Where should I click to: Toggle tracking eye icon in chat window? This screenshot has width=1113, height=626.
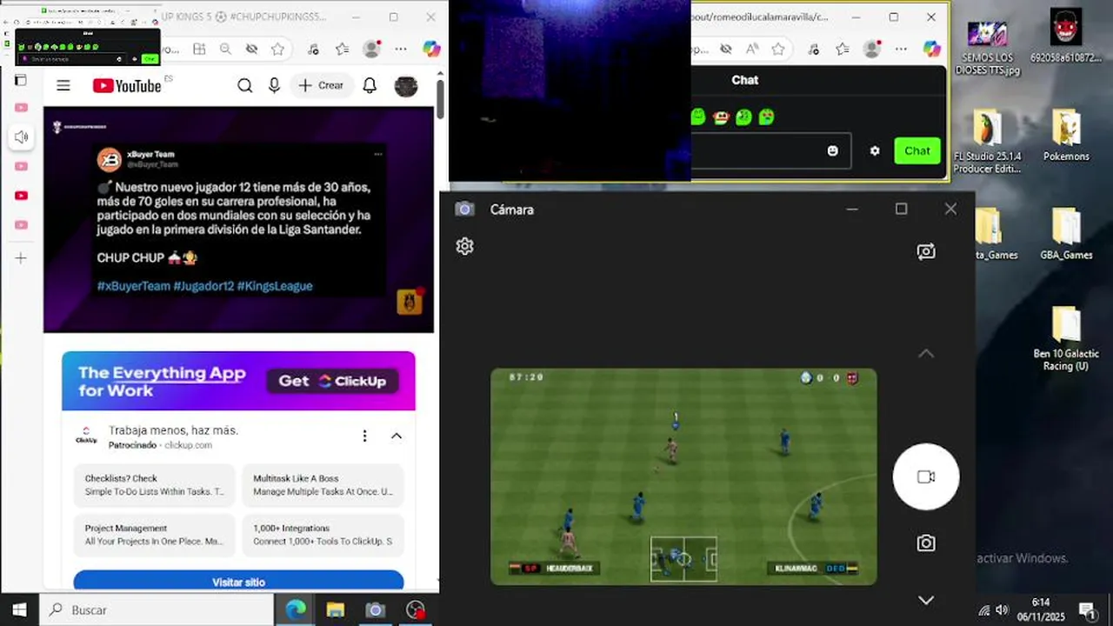click(726, 50)
